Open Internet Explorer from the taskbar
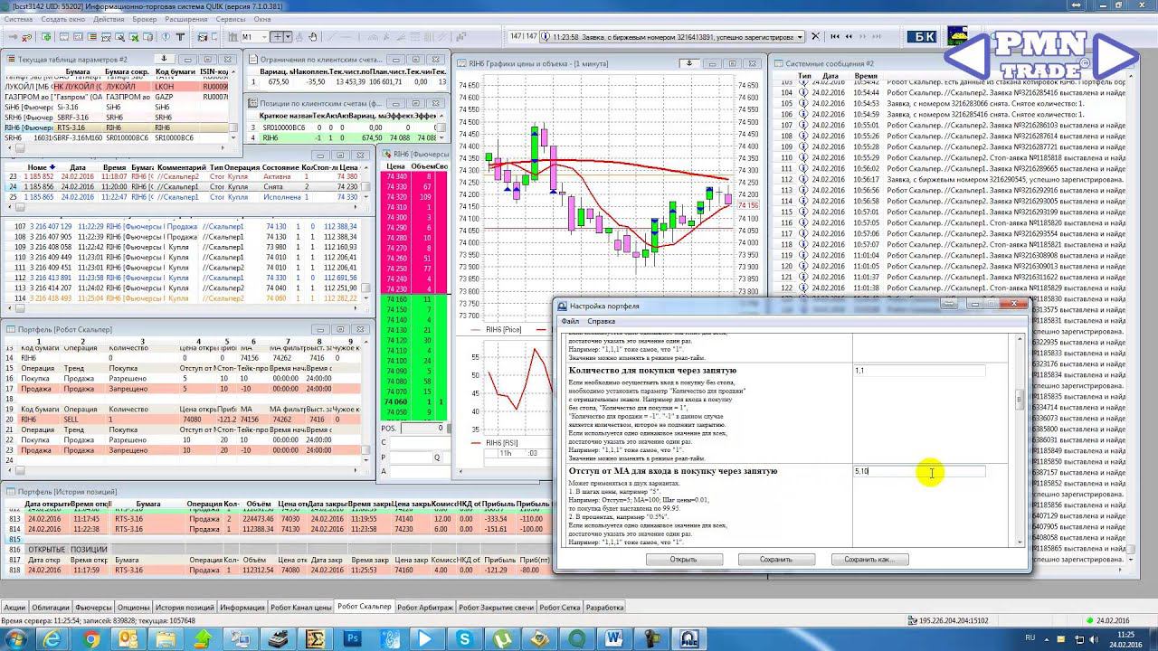The image size is (1158, 651). (52, 638)
